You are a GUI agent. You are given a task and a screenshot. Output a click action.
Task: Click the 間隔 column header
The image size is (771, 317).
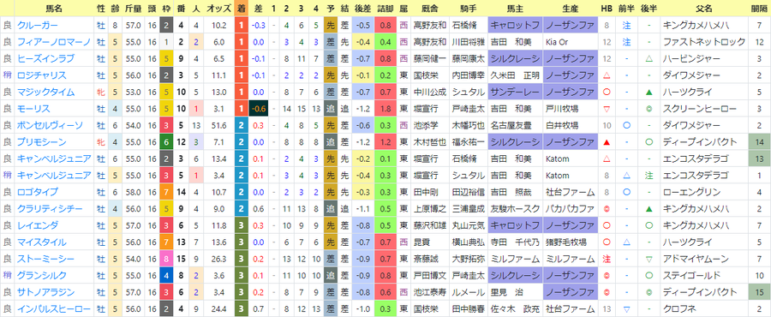760,9
